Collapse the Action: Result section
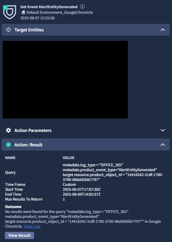The width and height of the screenshot is (172, 242). pos(163,145)
